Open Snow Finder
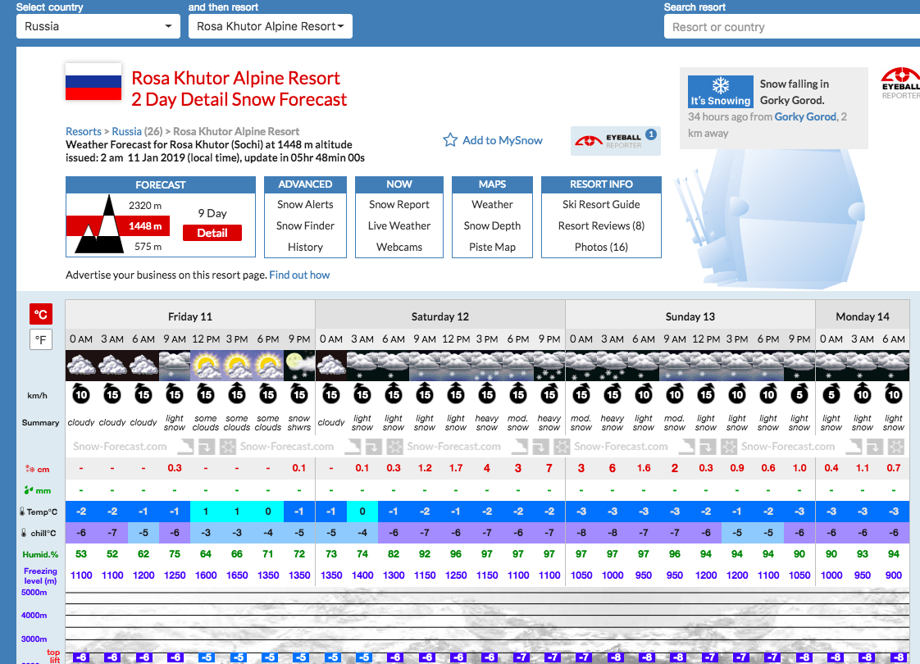The height and width of the screenshot is (664, 920). click(x=305, y=225)
